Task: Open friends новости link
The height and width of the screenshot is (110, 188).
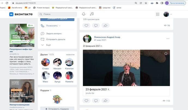Action: pos(70,55)
